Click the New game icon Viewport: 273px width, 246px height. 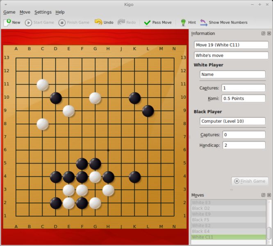tap(7, 23)
